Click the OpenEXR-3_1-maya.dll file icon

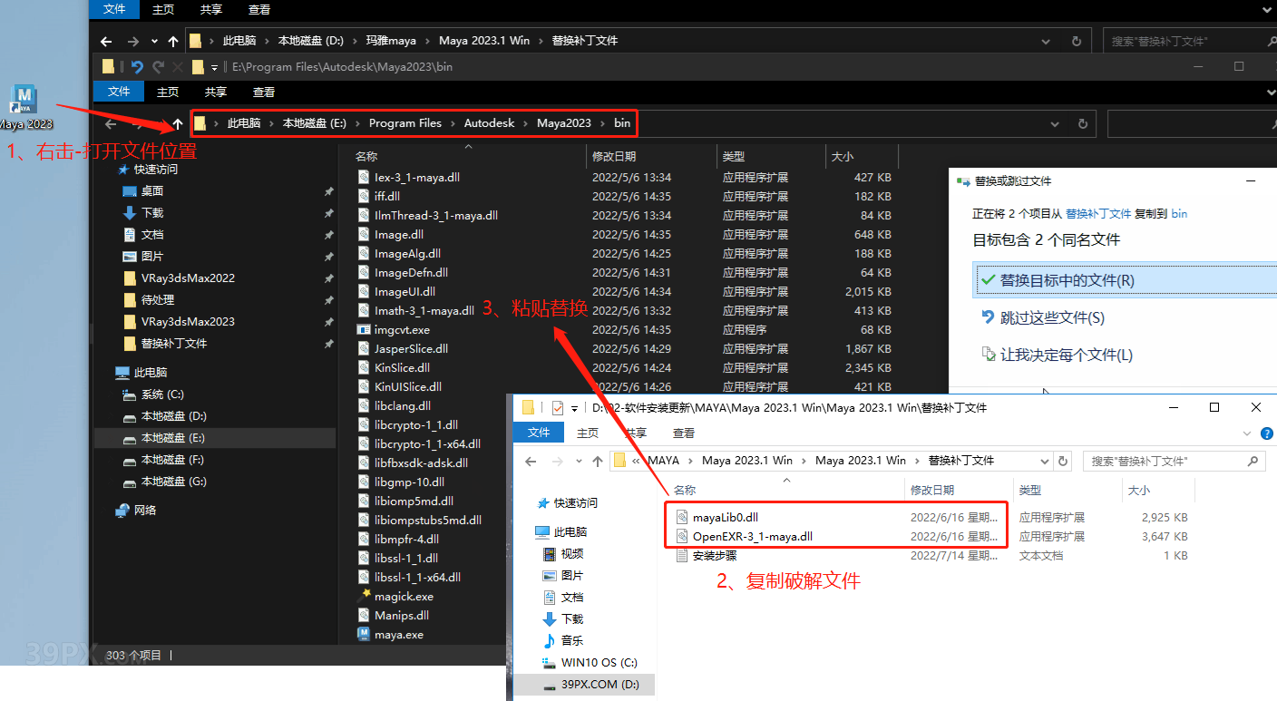683,537
